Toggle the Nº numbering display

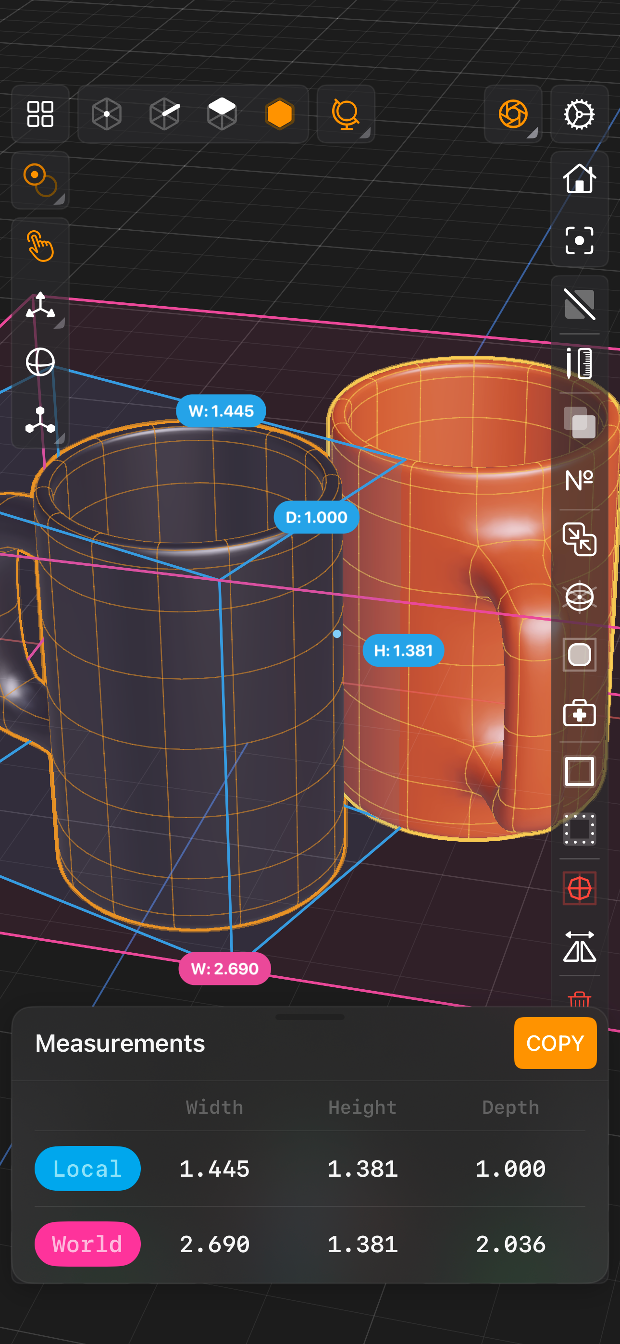tap(579, 480)
